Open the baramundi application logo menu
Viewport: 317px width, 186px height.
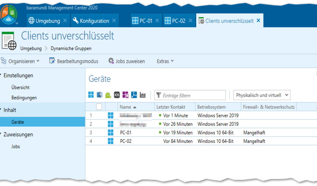8,14
